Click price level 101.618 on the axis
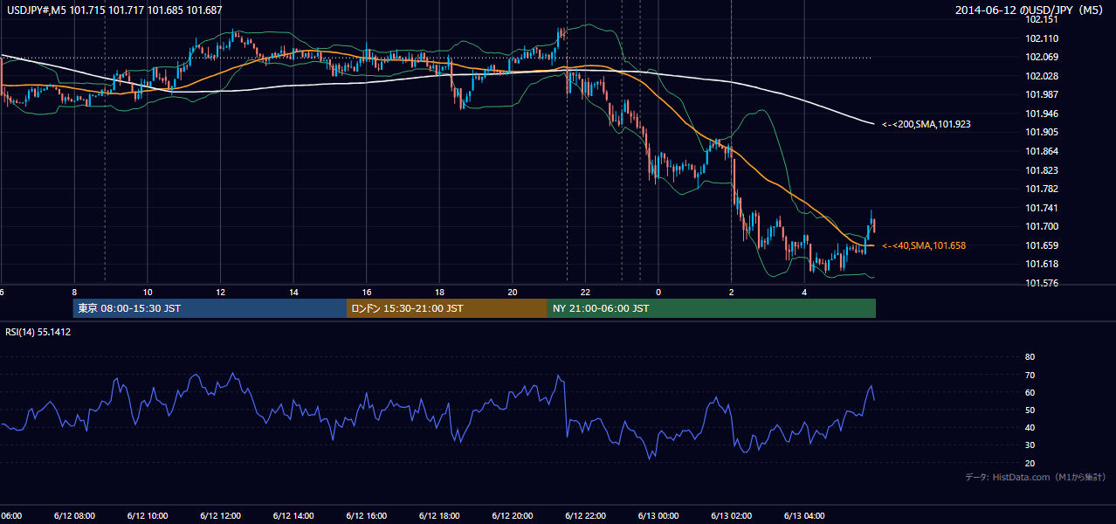1116x524 pixels. click(x=1041, y=264)
